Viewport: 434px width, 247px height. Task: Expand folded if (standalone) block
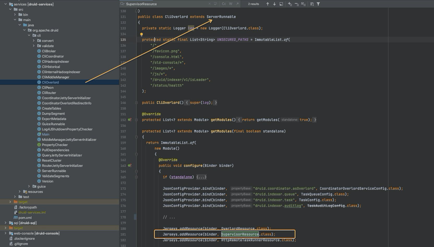[136, 177]
